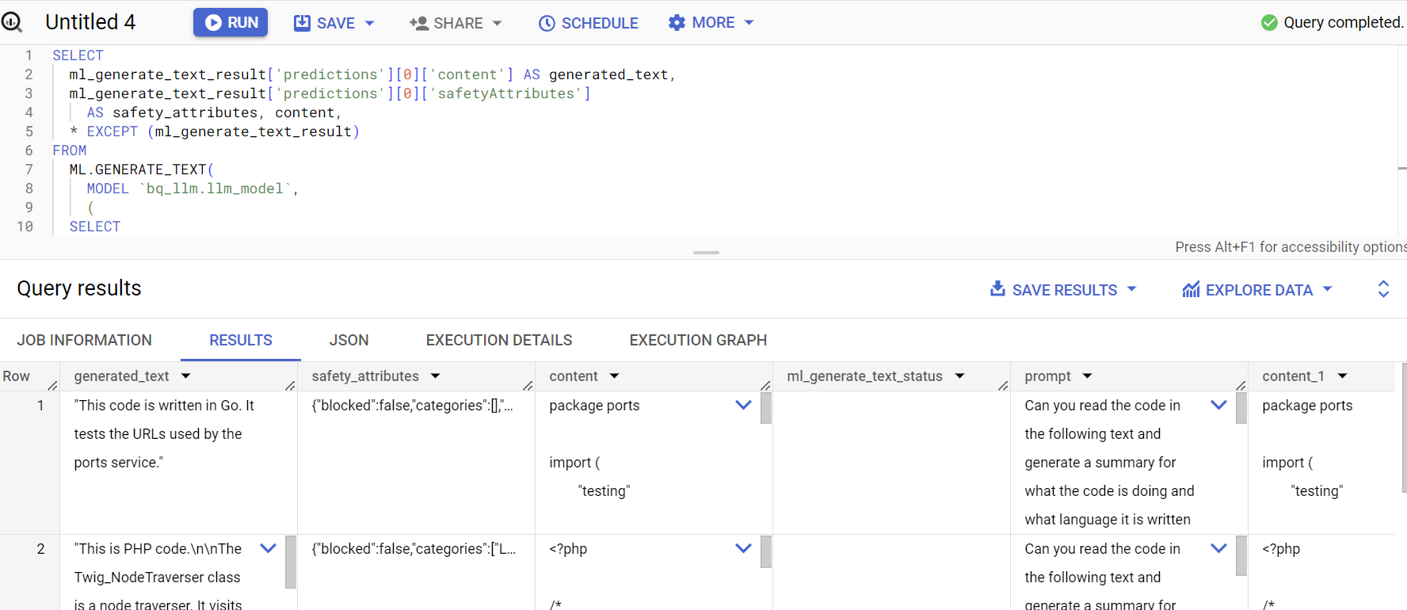Open the SAVE dropdown menu

pos(334,23)
